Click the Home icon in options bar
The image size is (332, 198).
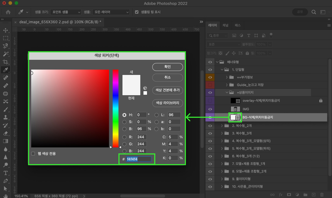pyautogui.click(x=8, y=12)
